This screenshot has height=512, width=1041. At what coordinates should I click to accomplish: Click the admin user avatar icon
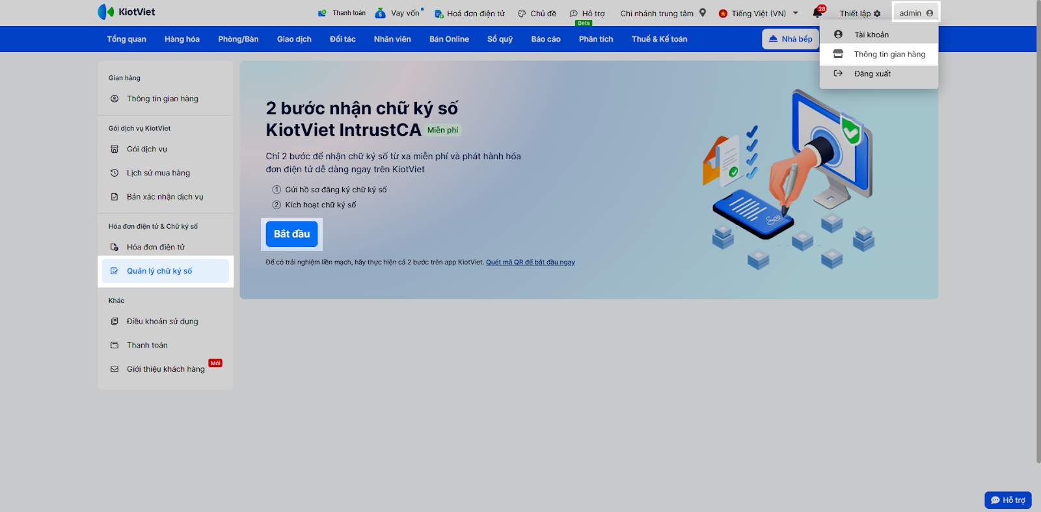click(930, 13)
